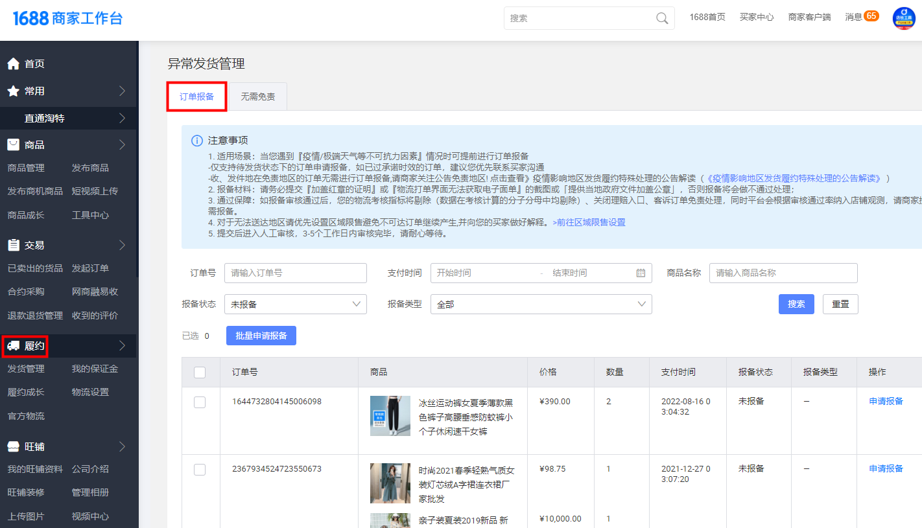This screenshot has height=528, width=922.
Task: Click the blue 搜索 button
Action: coord(796,304)
